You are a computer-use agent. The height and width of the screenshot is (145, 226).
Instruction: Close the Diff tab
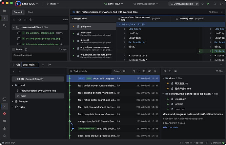pos(222,12)
